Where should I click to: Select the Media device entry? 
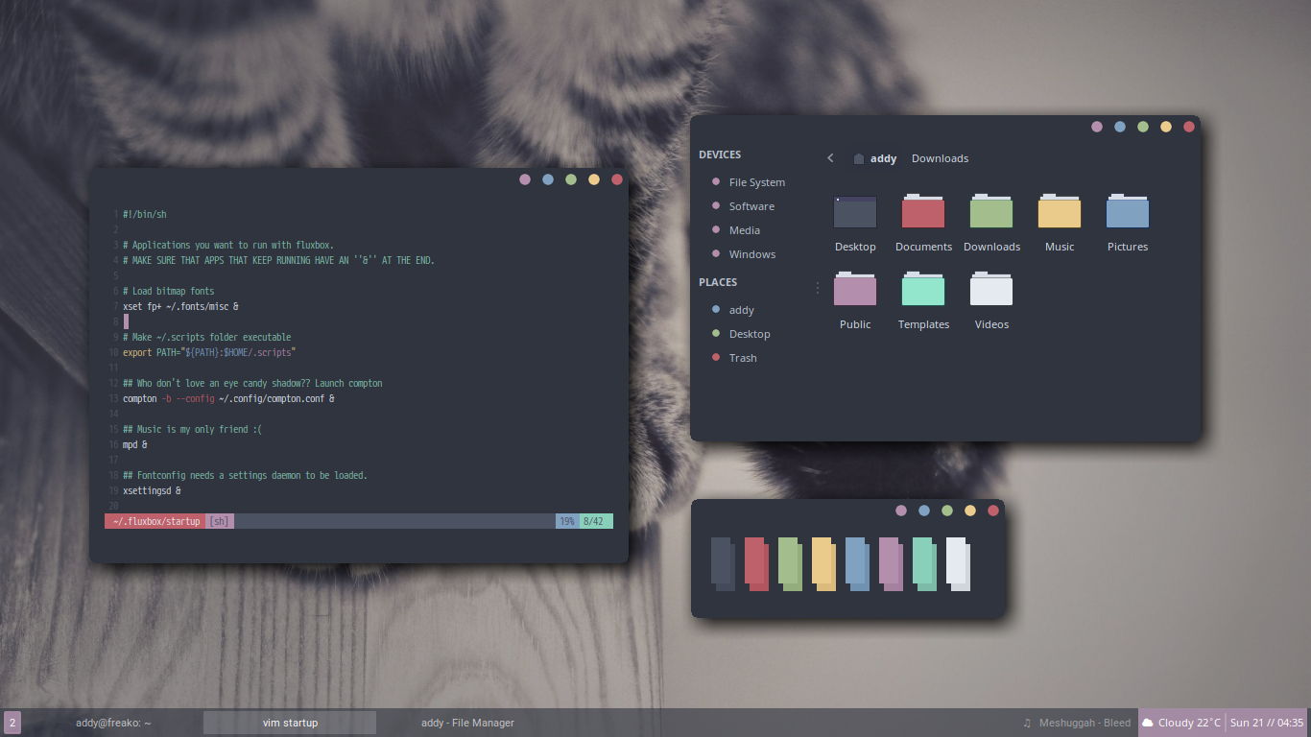click(744, 229)
